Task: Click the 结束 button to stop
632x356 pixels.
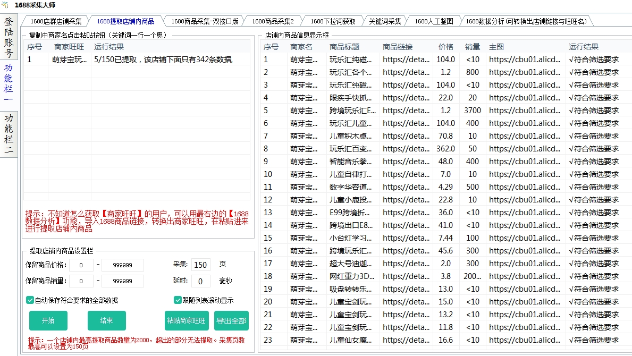Action: [106, 320]
